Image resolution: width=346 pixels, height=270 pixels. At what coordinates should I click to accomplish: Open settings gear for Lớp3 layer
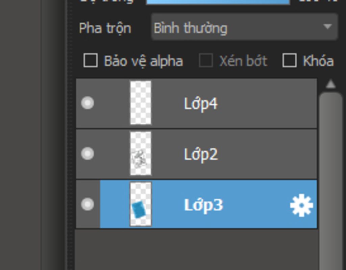(301, 205)
